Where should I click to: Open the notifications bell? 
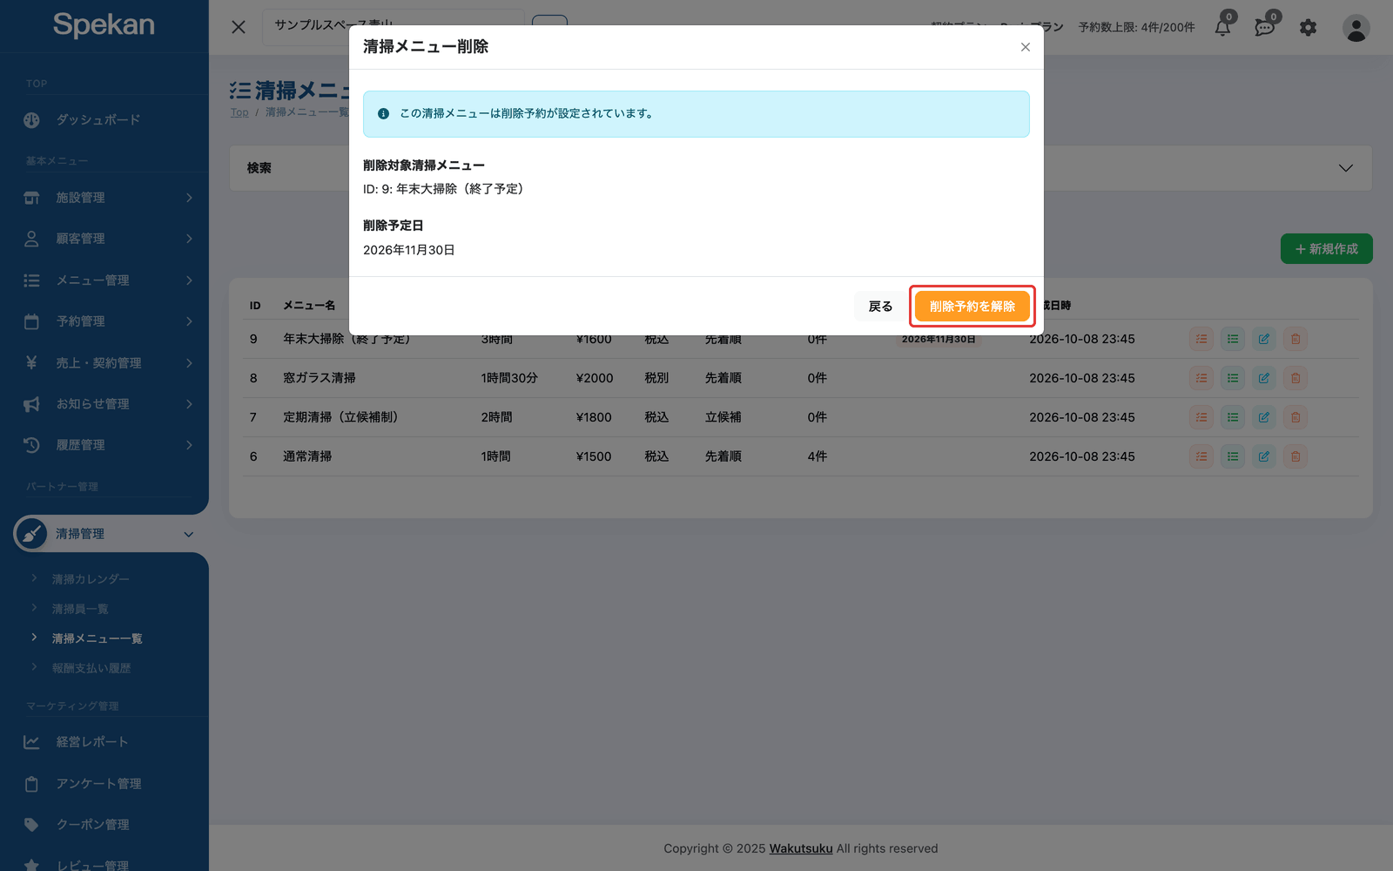point(1223,27)
